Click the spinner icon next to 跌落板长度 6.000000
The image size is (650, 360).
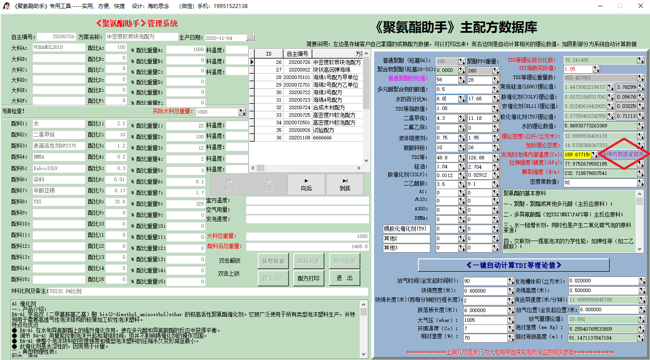click(511, 310)
